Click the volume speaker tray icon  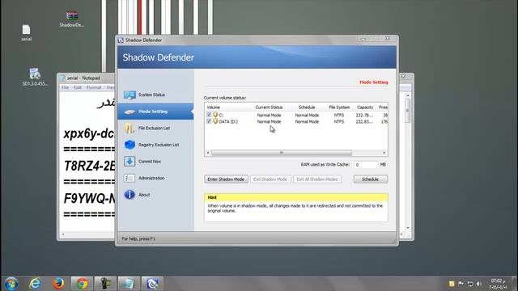(479, 284)
